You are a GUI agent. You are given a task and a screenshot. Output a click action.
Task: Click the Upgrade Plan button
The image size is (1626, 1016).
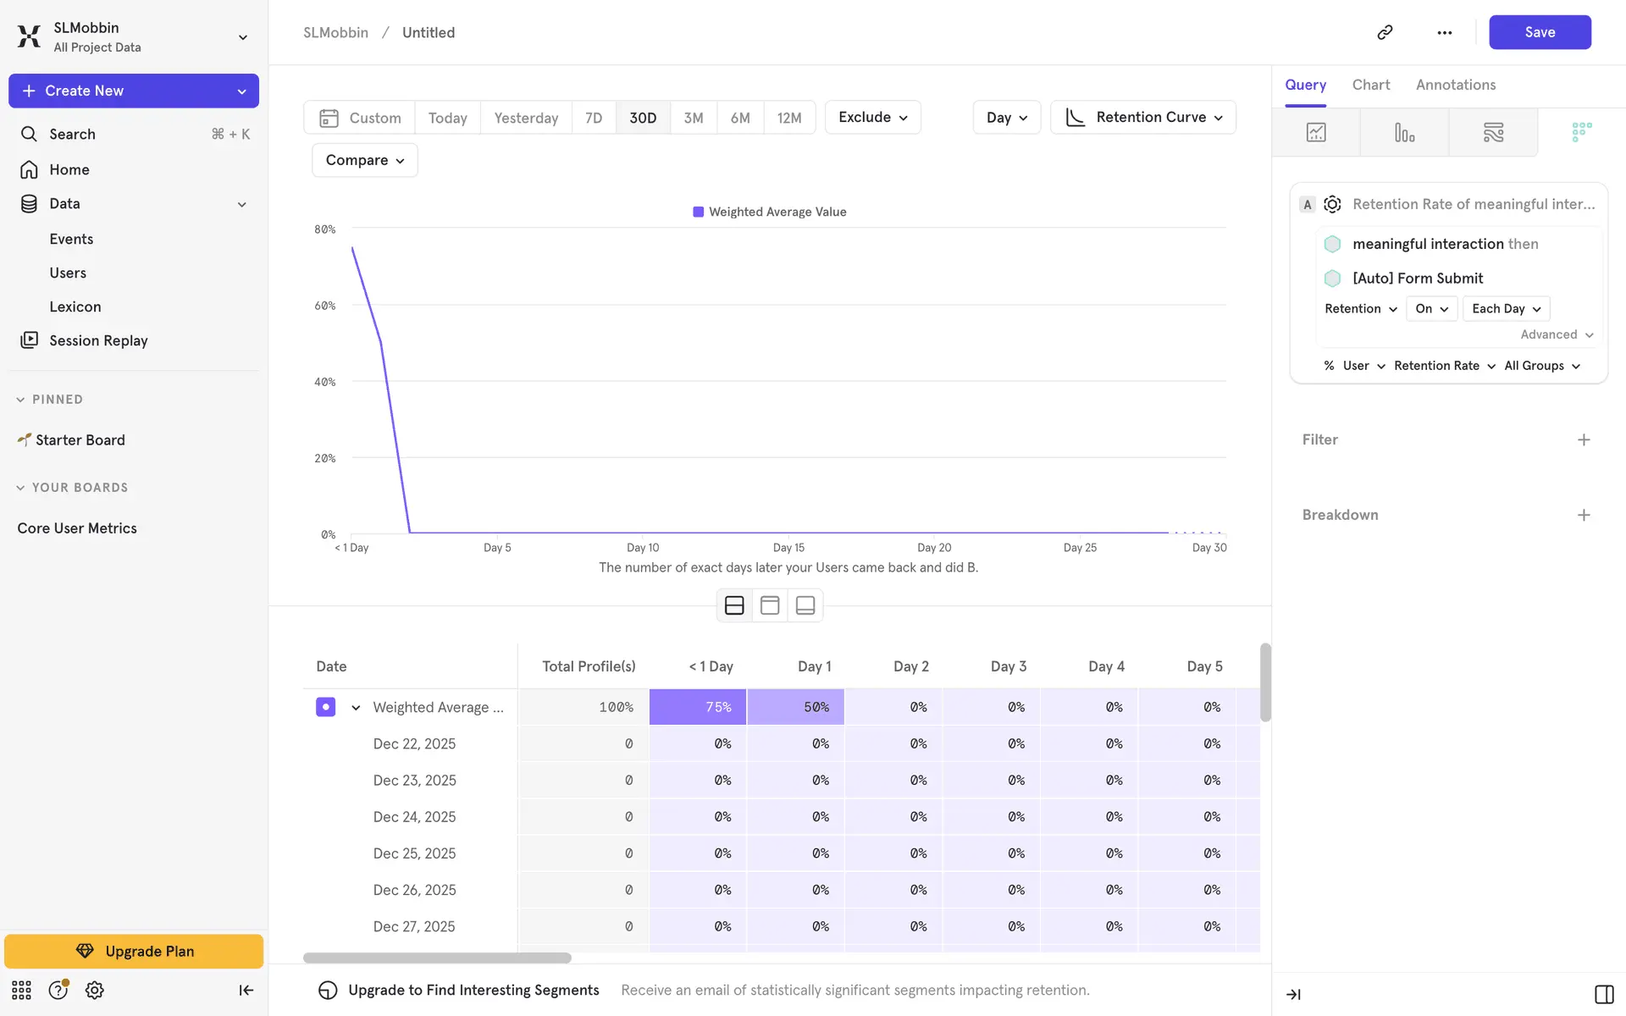coord(134,951)
